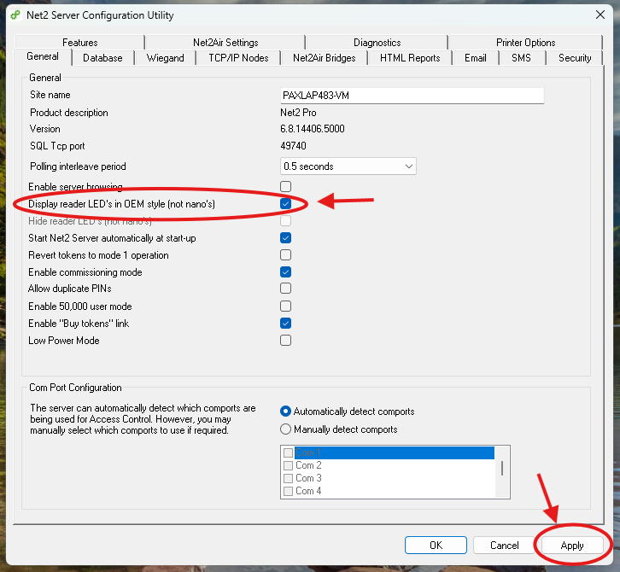Tick the Com 2 checkbox

tap(289, 465)
